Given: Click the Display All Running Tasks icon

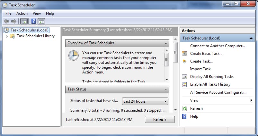Looking at the screenshot, I should tap(184, 77).
